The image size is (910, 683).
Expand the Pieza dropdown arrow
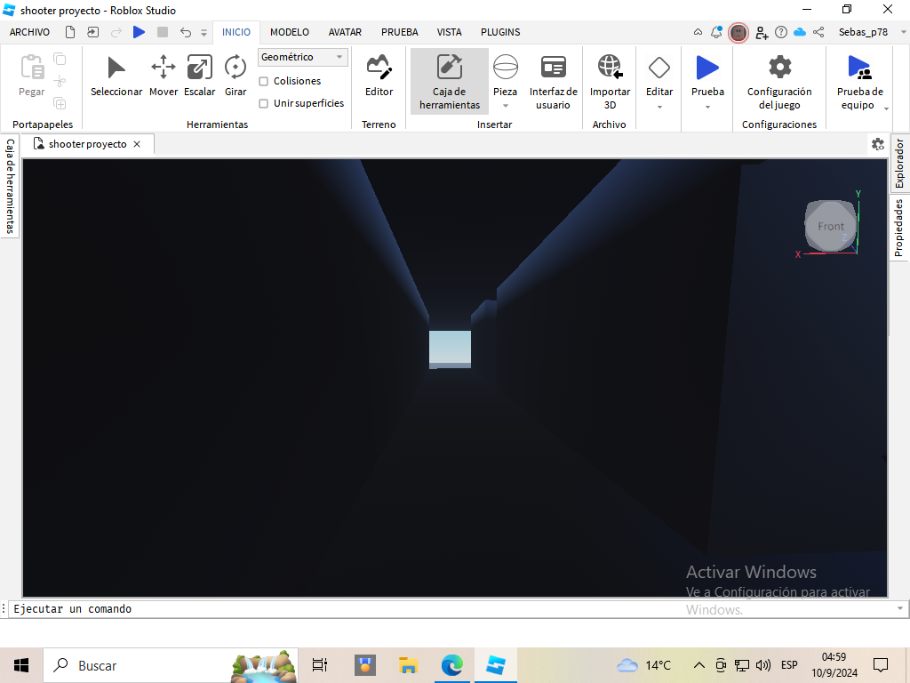coord(506,107)
